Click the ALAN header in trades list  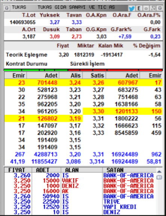[82, 170]
